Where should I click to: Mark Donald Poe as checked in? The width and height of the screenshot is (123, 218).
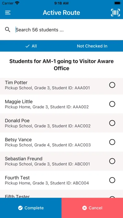(x=112, y=123)
